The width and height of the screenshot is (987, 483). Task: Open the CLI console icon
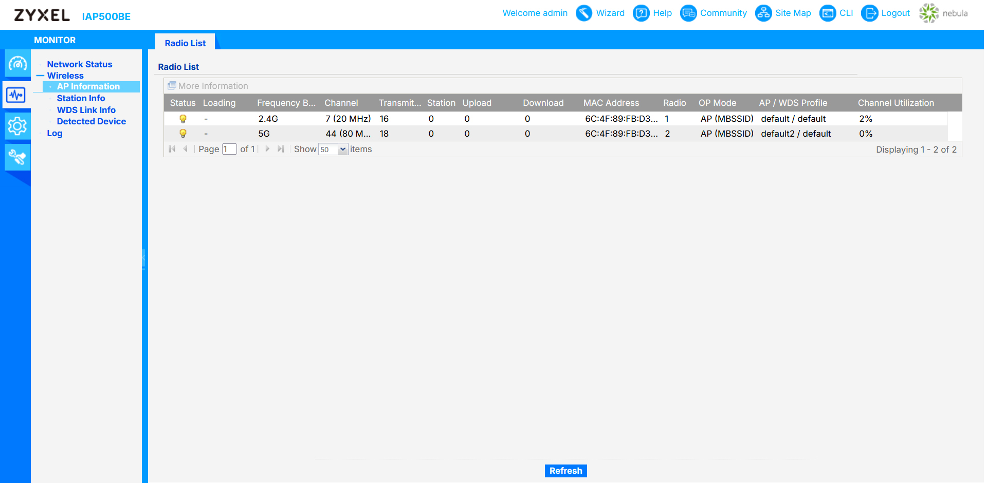828,13
